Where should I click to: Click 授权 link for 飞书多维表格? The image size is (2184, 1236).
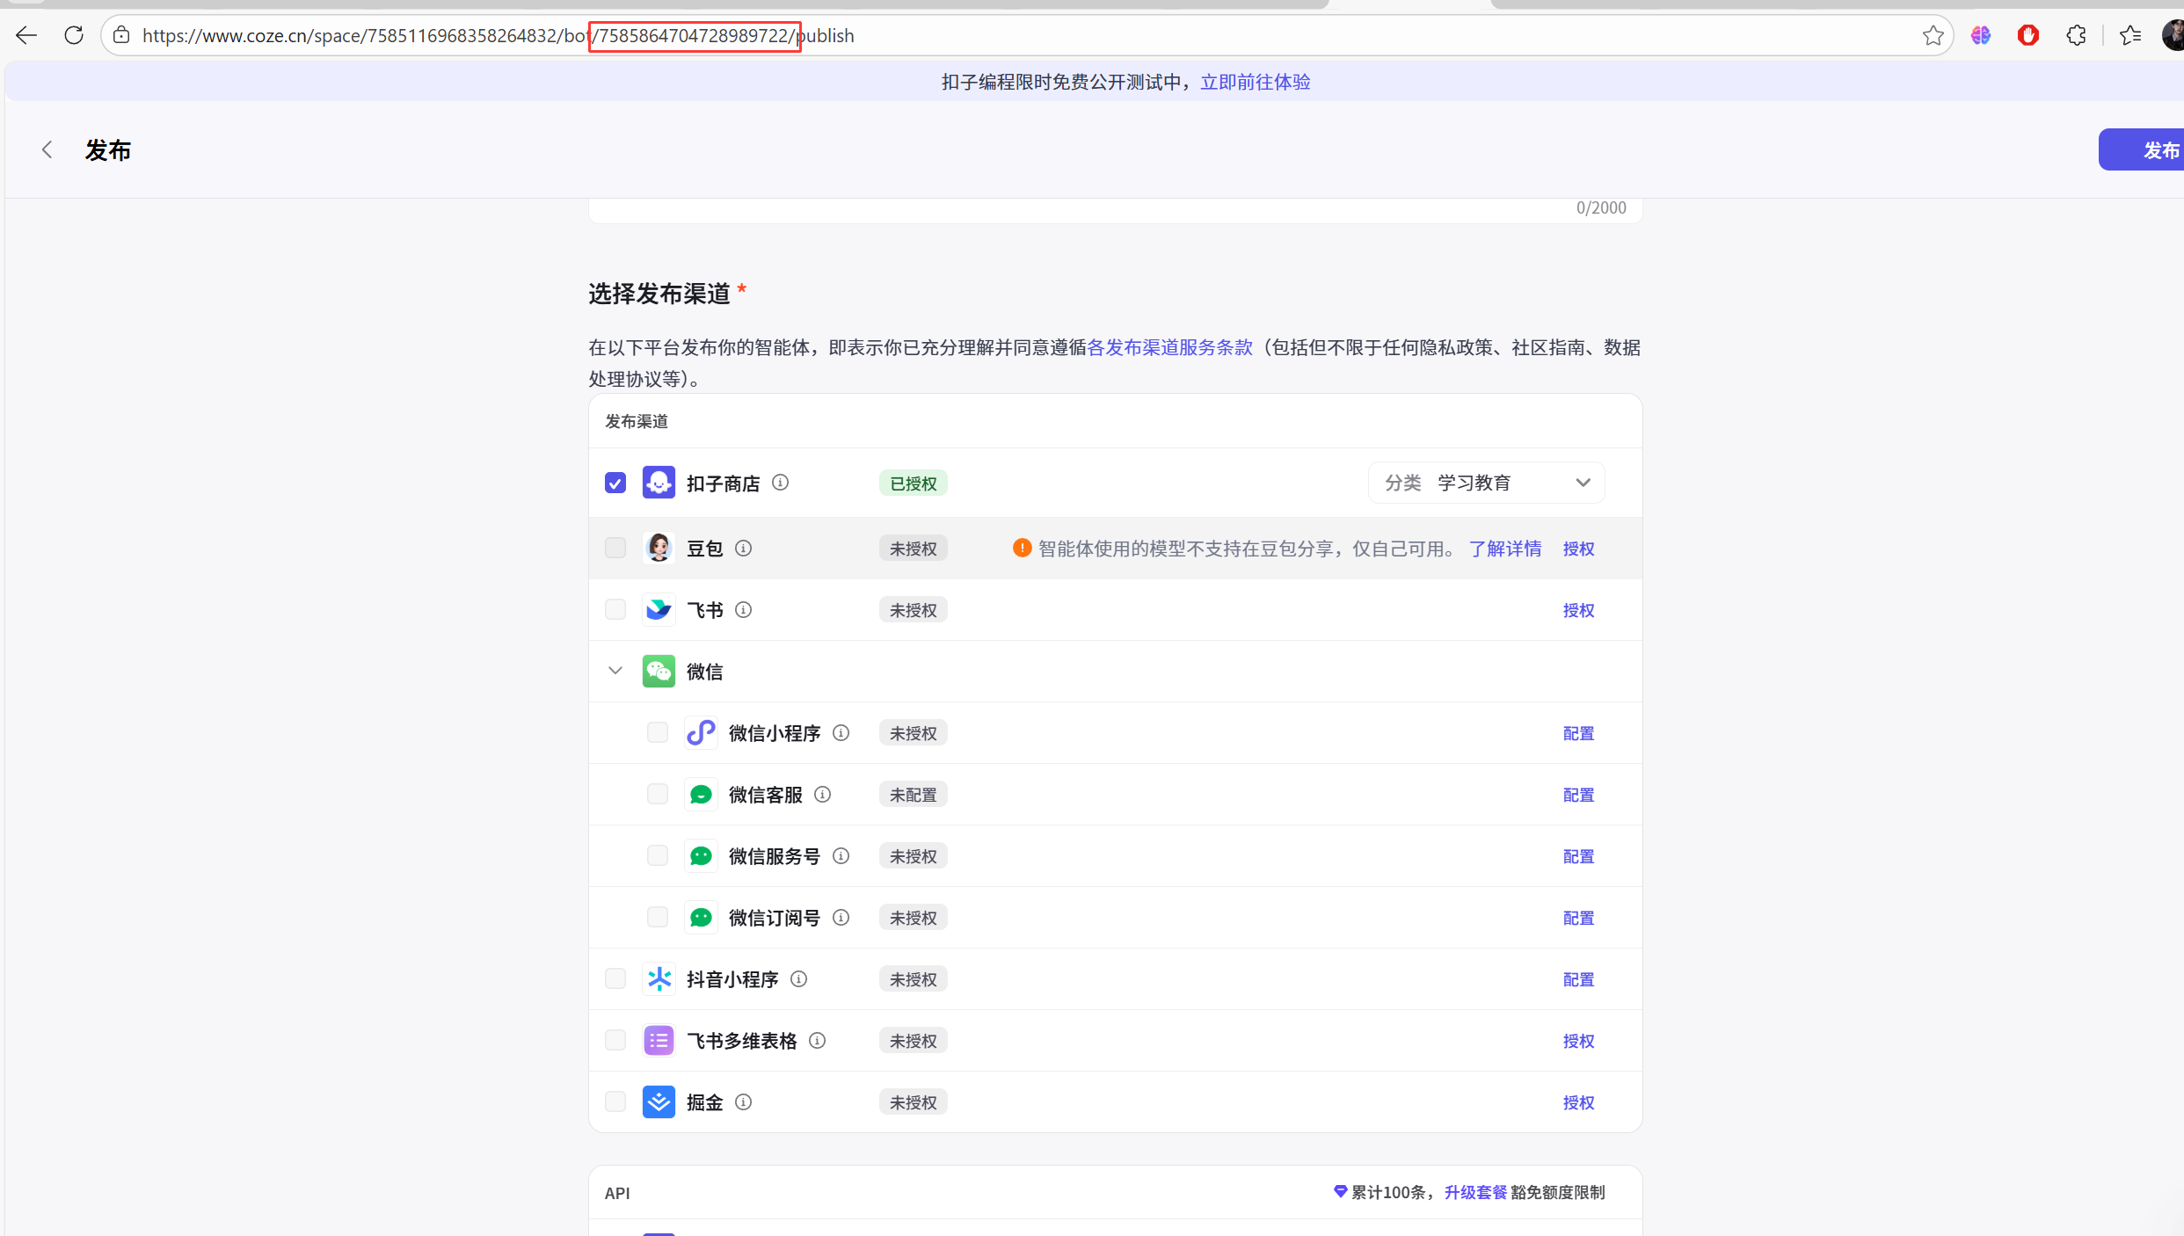(1578, 1041)
